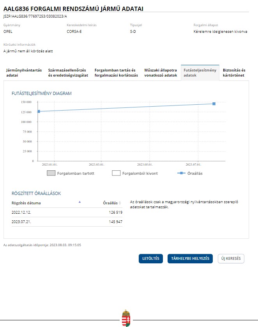Click the data service timestamp 2023.08.03. text

click(65, 245)
